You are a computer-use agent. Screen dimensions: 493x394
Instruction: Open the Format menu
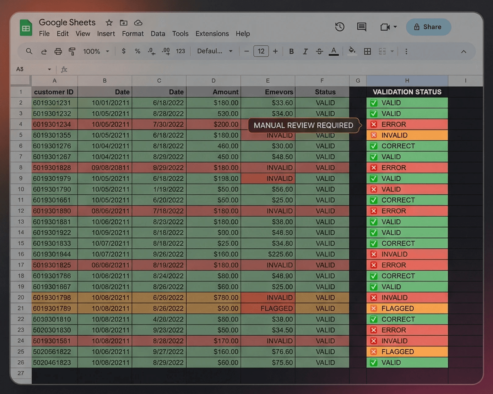coord(133,34)
